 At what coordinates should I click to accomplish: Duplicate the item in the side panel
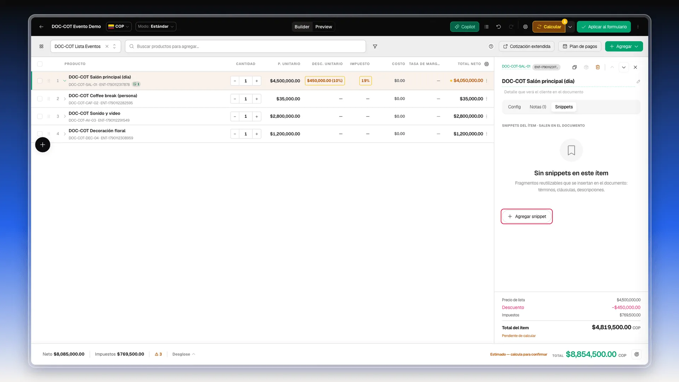[575, 67]
